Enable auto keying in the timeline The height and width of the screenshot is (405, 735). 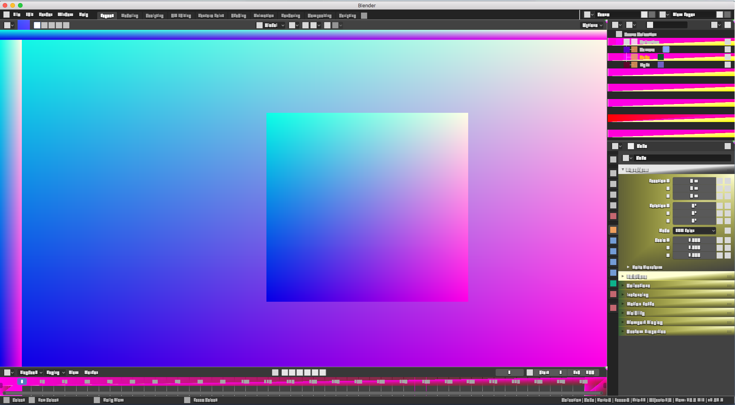[x=275, y=372]
